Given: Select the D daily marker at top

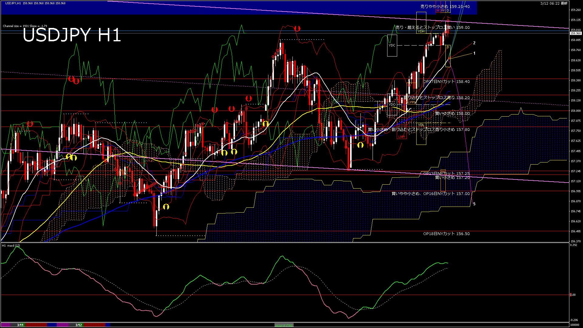Looking at the screenshot, I should pos(448,11).
